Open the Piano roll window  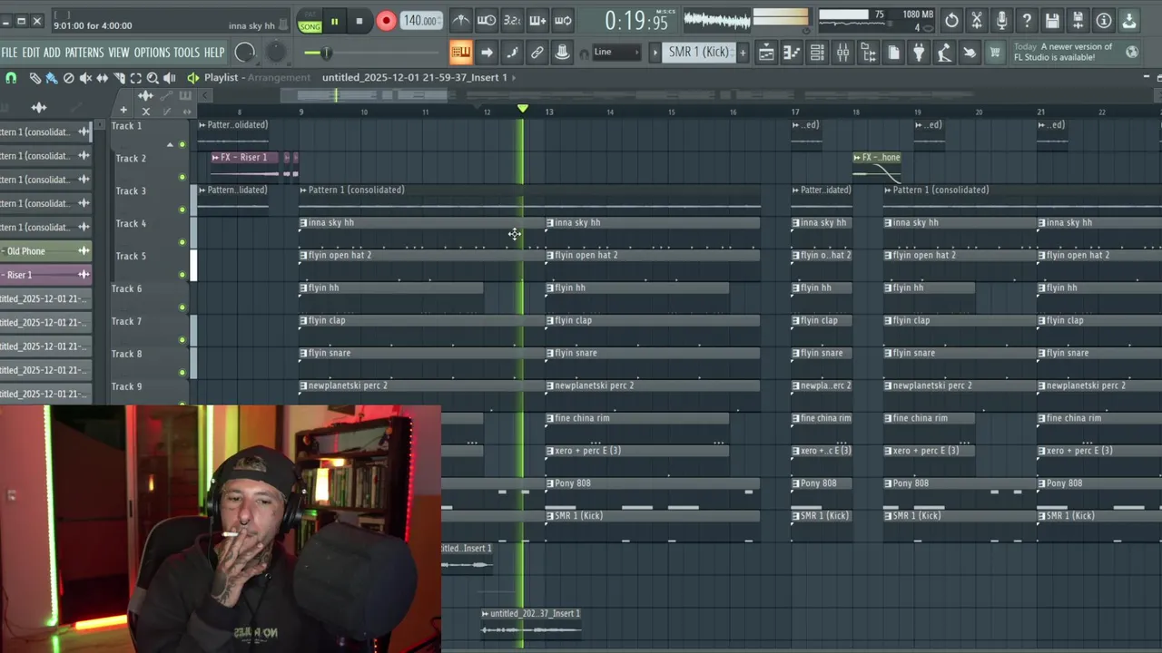pyautogui.click(x=792, y=53)
